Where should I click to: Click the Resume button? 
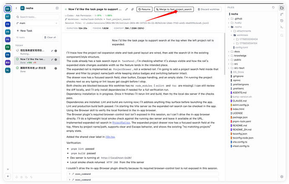tap(144, 9)
